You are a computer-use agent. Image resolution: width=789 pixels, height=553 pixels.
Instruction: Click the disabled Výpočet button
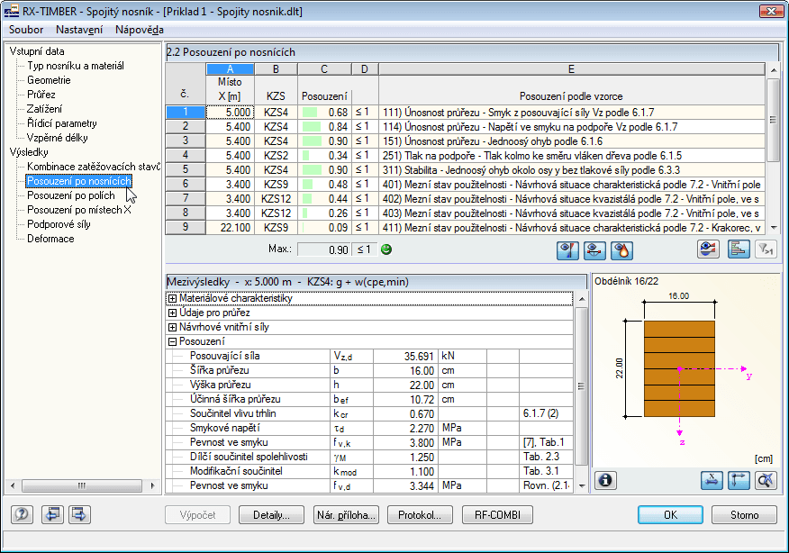click(198, 515)
